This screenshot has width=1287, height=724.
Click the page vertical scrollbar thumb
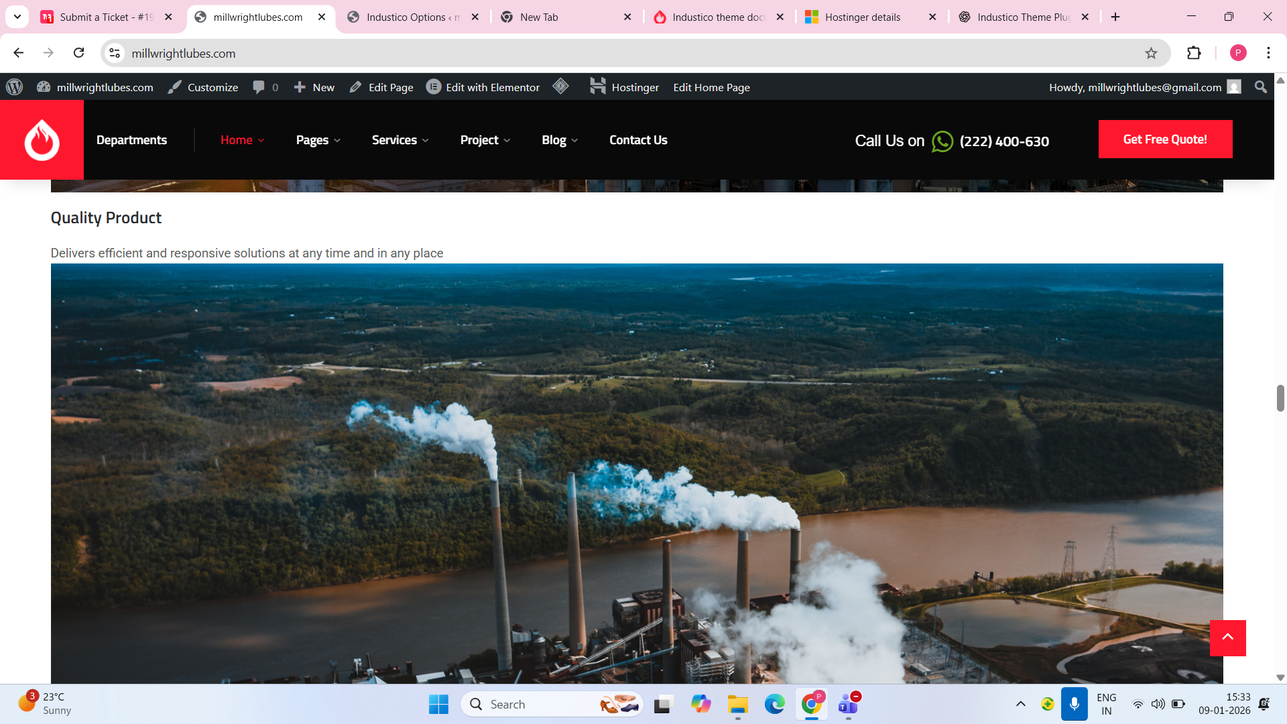[1280, 398]
